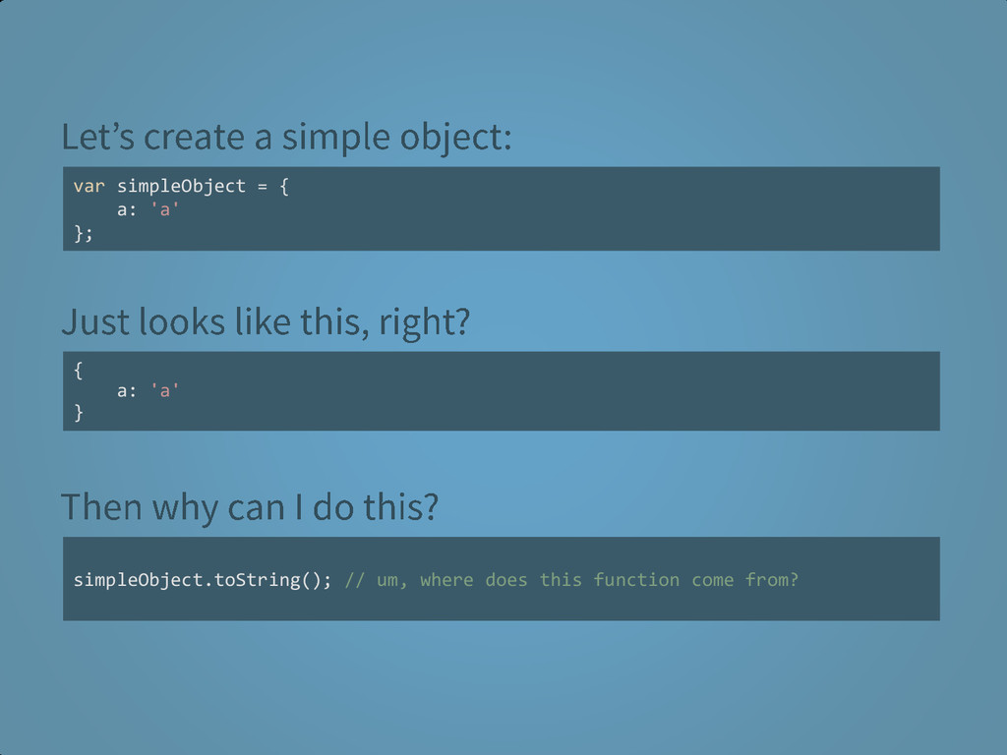
Task: Click the word 'function' in the comment
Action: [x=636, y=580]
